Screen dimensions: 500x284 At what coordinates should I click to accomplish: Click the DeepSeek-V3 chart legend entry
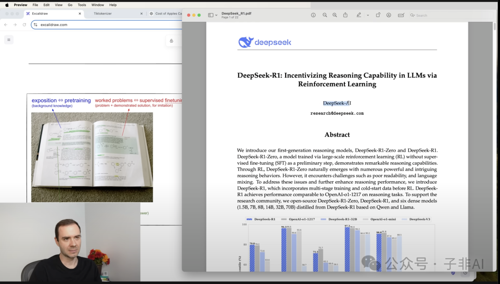416,219
